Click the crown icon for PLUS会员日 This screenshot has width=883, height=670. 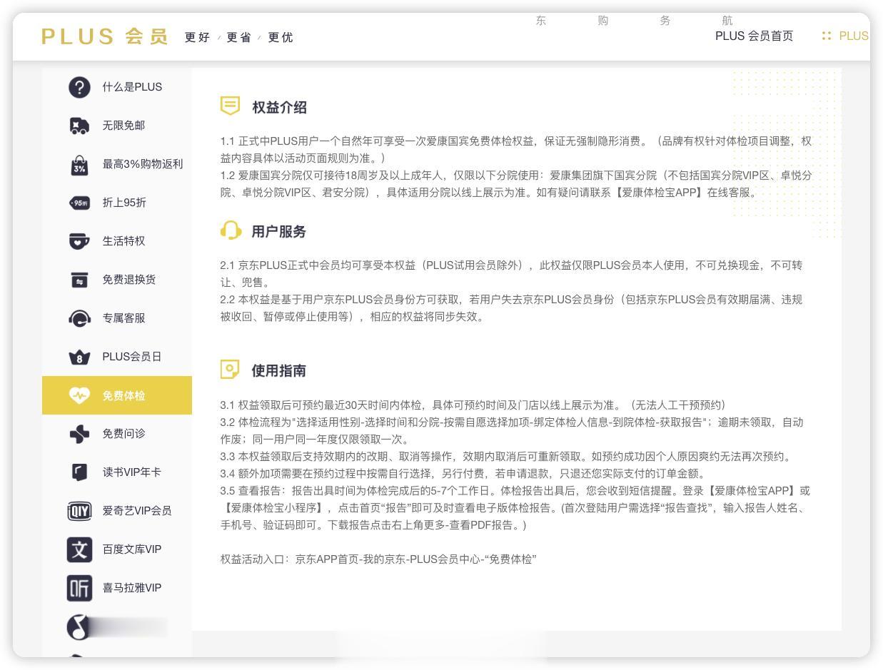79,357
